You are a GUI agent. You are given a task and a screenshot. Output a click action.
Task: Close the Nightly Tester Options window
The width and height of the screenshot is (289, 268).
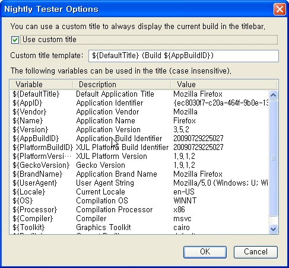(280, 9)
